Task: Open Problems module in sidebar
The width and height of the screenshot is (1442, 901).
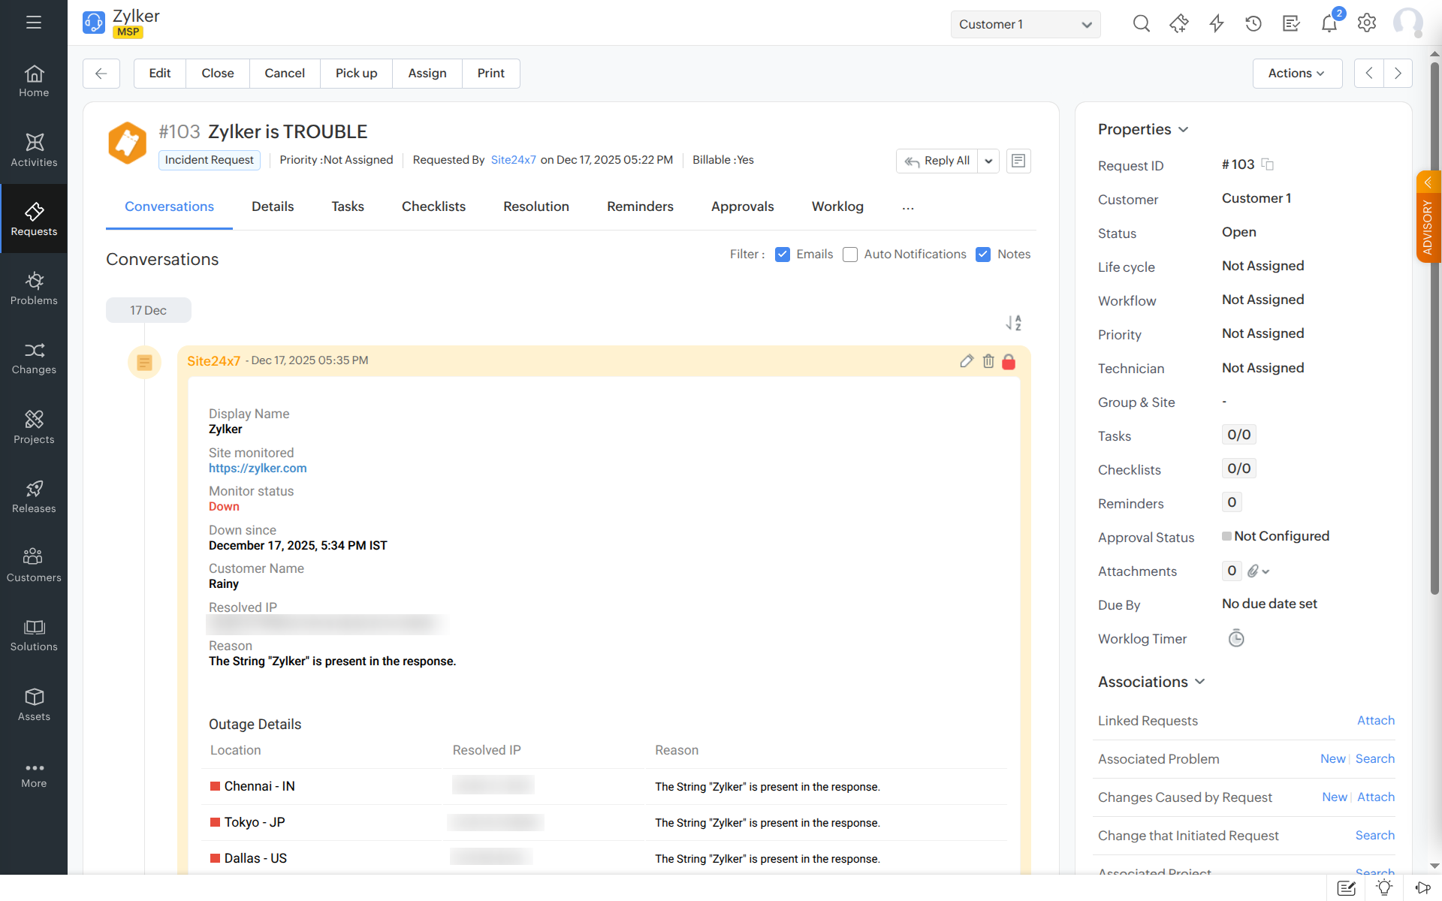Action: tap(34, 288)
